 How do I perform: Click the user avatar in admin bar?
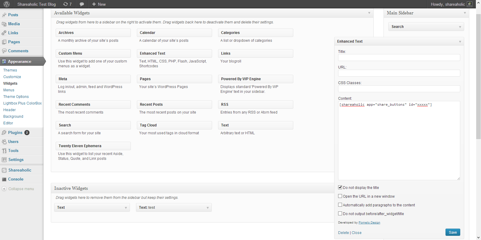click(x=469, y=4)
